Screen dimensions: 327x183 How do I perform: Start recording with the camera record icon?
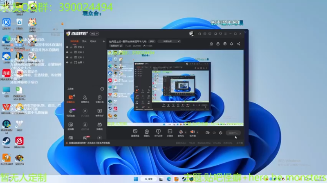[x=207, y=133]
